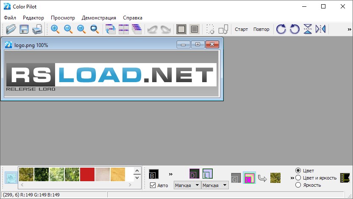Click the gray G icon
This screenshot has height=199, width=353.
tap(236, 178)
